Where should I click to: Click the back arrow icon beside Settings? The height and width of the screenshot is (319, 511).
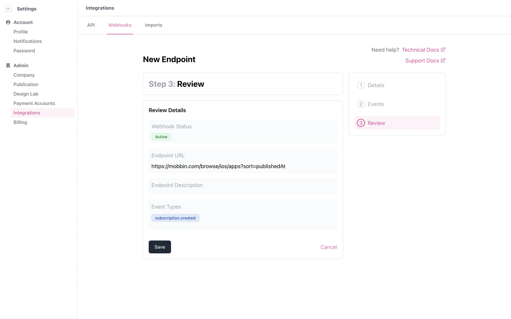9,9
